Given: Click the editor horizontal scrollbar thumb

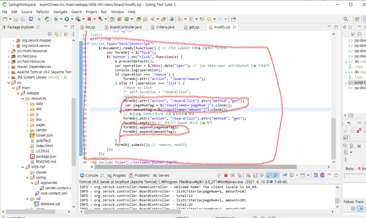Looking at the screenshot, I should coord(196,167).
